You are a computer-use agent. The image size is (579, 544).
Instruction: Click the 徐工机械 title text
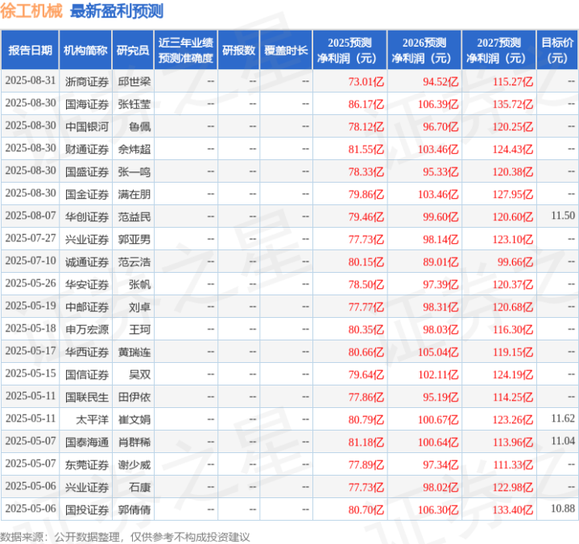pos(31,11)
